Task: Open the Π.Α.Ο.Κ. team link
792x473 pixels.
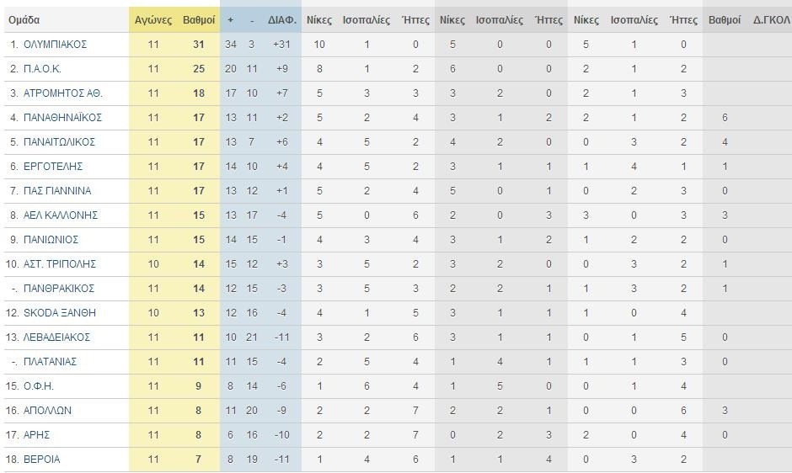Action: click(x=42, y=69)
